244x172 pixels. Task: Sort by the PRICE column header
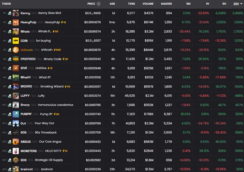click(x=91, y=4)
